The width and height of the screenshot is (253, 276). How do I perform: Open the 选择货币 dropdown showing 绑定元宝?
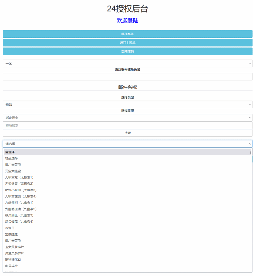127,118
